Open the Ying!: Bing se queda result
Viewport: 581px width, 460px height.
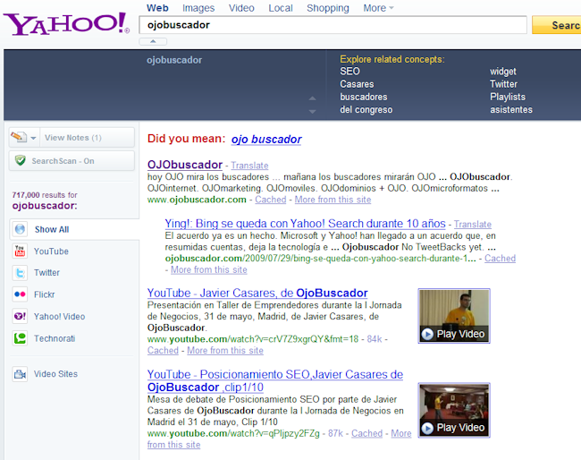tap(305, 224)
